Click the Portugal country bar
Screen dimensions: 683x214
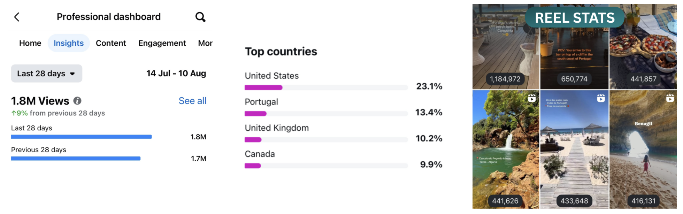(x=326, y=114)
